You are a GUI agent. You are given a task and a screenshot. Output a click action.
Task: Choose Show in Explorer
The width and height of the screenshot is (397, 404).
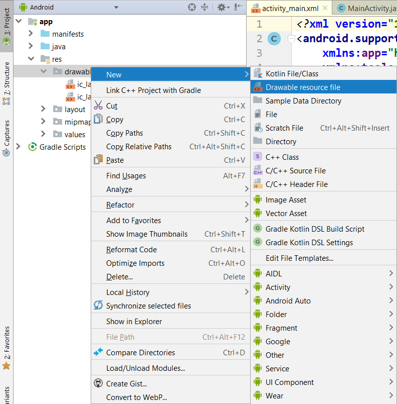tap(170, 321)
